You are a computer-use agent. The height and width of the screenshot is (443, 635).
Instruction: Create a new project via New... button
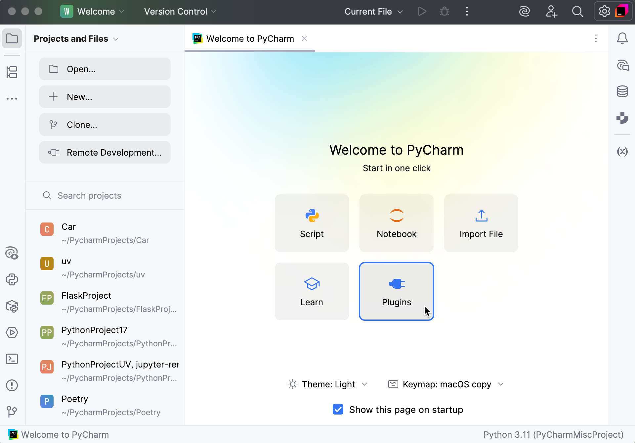105,97
